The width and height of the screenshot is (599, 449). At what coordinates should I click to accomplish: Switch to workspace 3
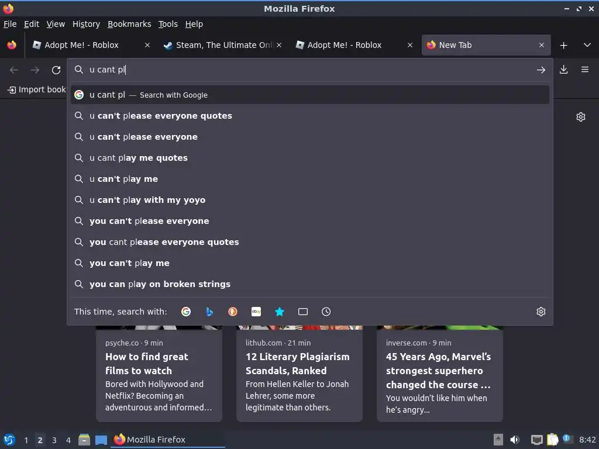[54, 440]
